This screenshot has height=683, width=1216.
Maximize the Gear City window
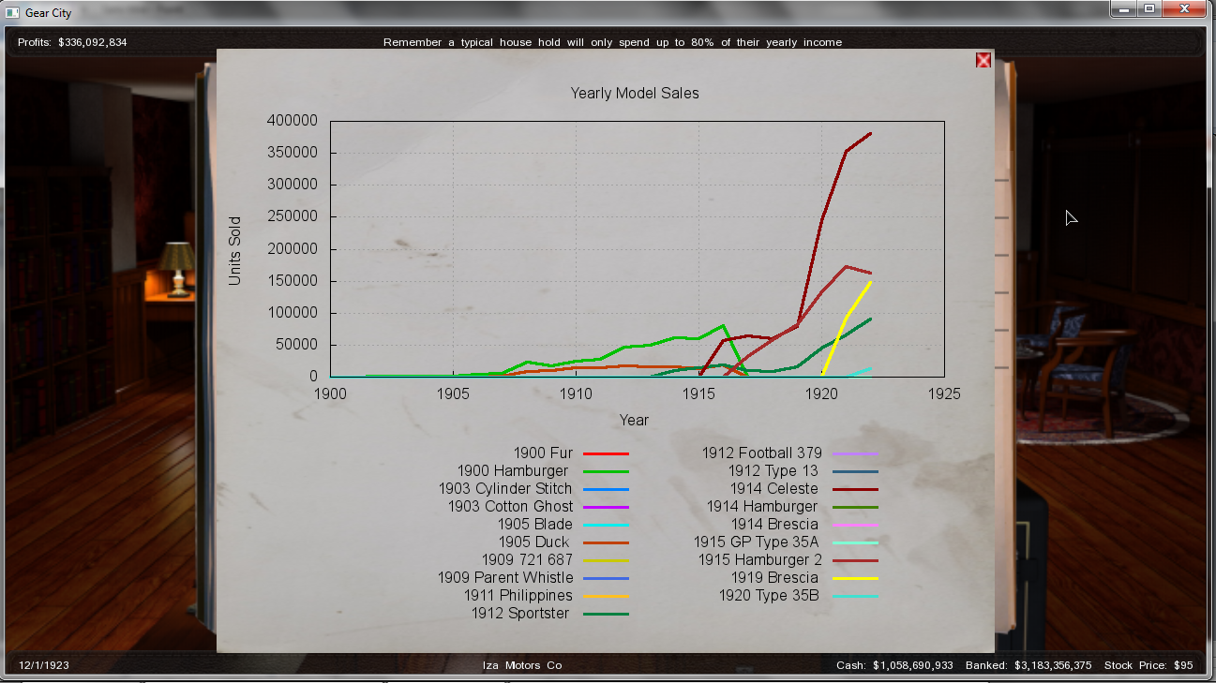[1148, 9]
